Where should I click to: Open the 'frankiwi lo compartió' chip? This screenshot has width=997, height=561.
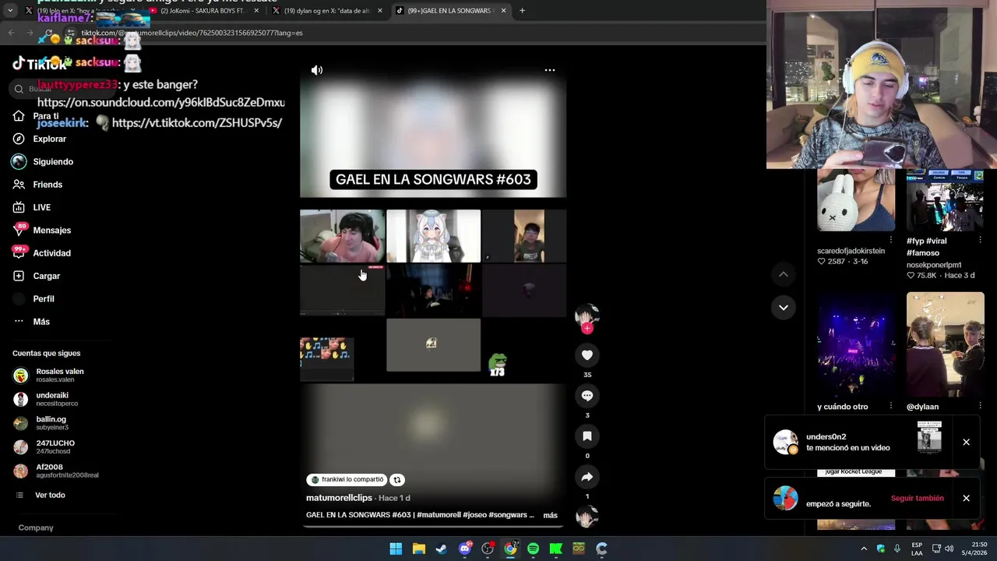click(x=347, y=480)
